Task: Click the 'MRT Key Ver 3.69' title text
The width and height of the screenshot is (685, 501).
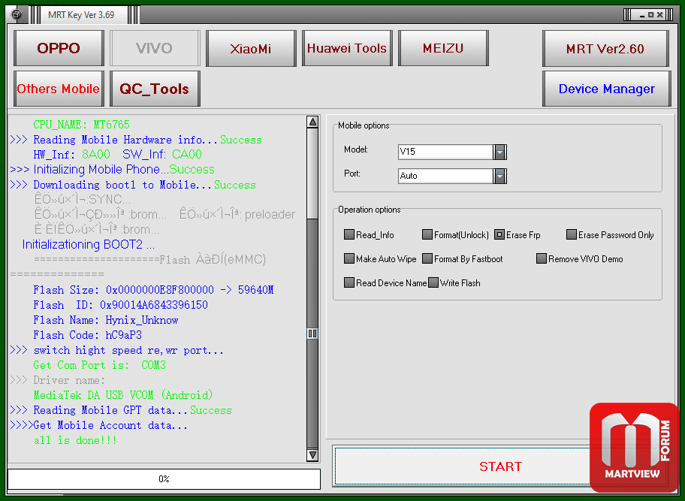Action: (x=81, y=15)
